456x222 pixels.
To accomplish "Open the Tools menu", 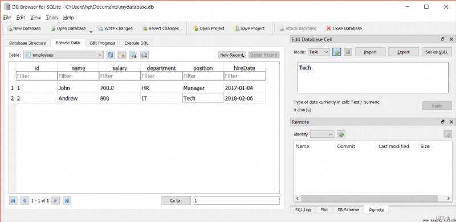I will coord(52,18).
